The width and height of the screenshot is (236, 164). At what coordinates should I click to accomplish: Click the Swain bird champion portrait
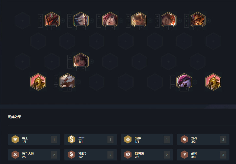[67, 81]
